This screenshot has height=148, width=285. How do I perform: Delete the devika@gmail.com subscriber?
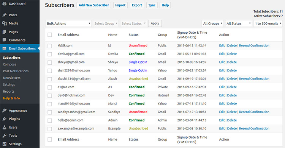(x=232, y=54)
